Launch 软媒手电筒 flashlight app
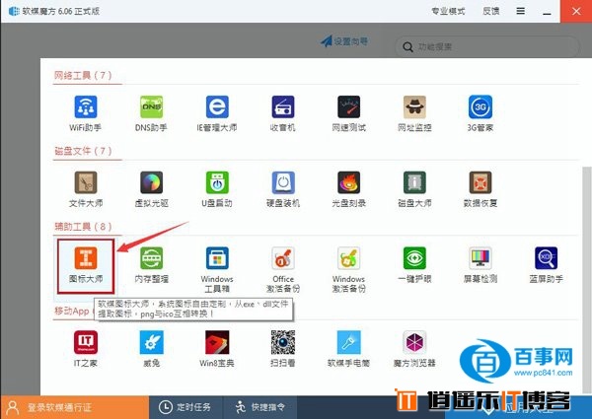592x419 pixels. (349, 349)
